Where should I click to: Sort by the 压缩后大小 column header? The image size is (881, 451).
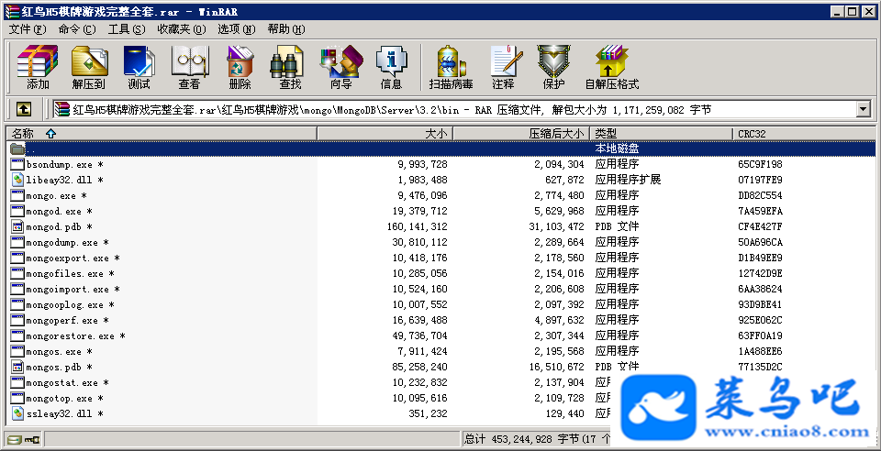tap(521, 134)
